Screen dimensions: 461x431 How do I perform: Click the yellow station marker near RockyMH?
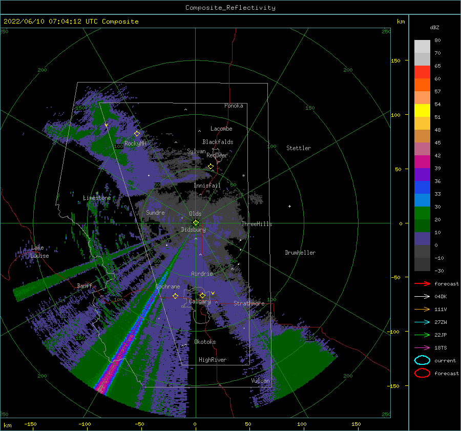click(137, 134)
